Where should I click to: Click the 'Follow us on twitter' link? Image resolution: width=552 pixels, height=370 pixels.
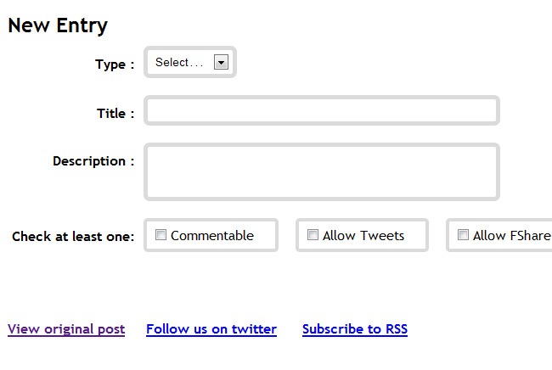click(x=211, y=329)
